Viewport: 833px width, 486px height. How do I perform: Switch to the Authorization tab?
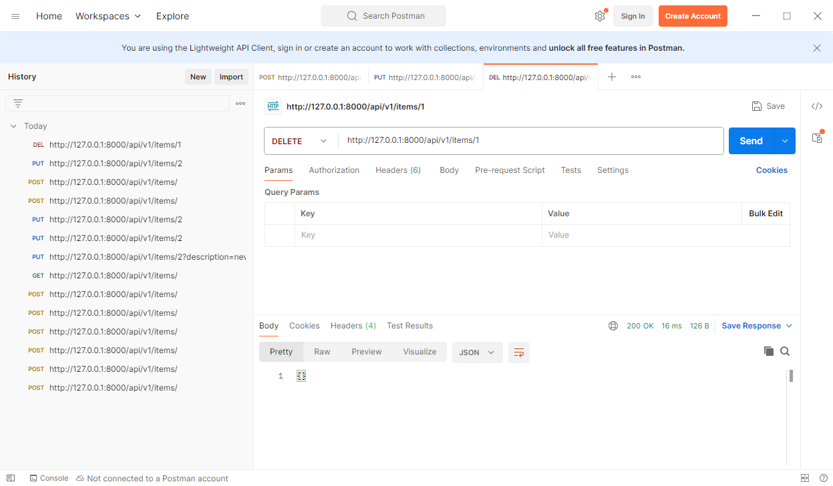(334, 170)
